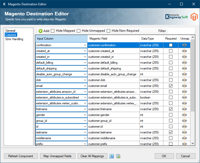
Task: Click the Magento logo icon
Action: 194,17
